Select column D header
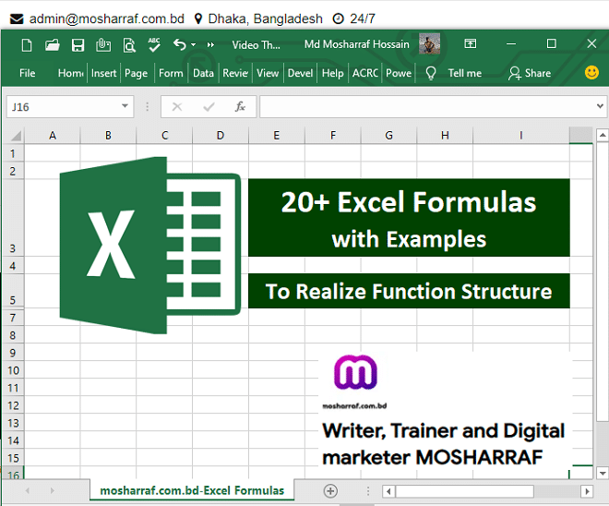The image size is (609, 506). 221,136
